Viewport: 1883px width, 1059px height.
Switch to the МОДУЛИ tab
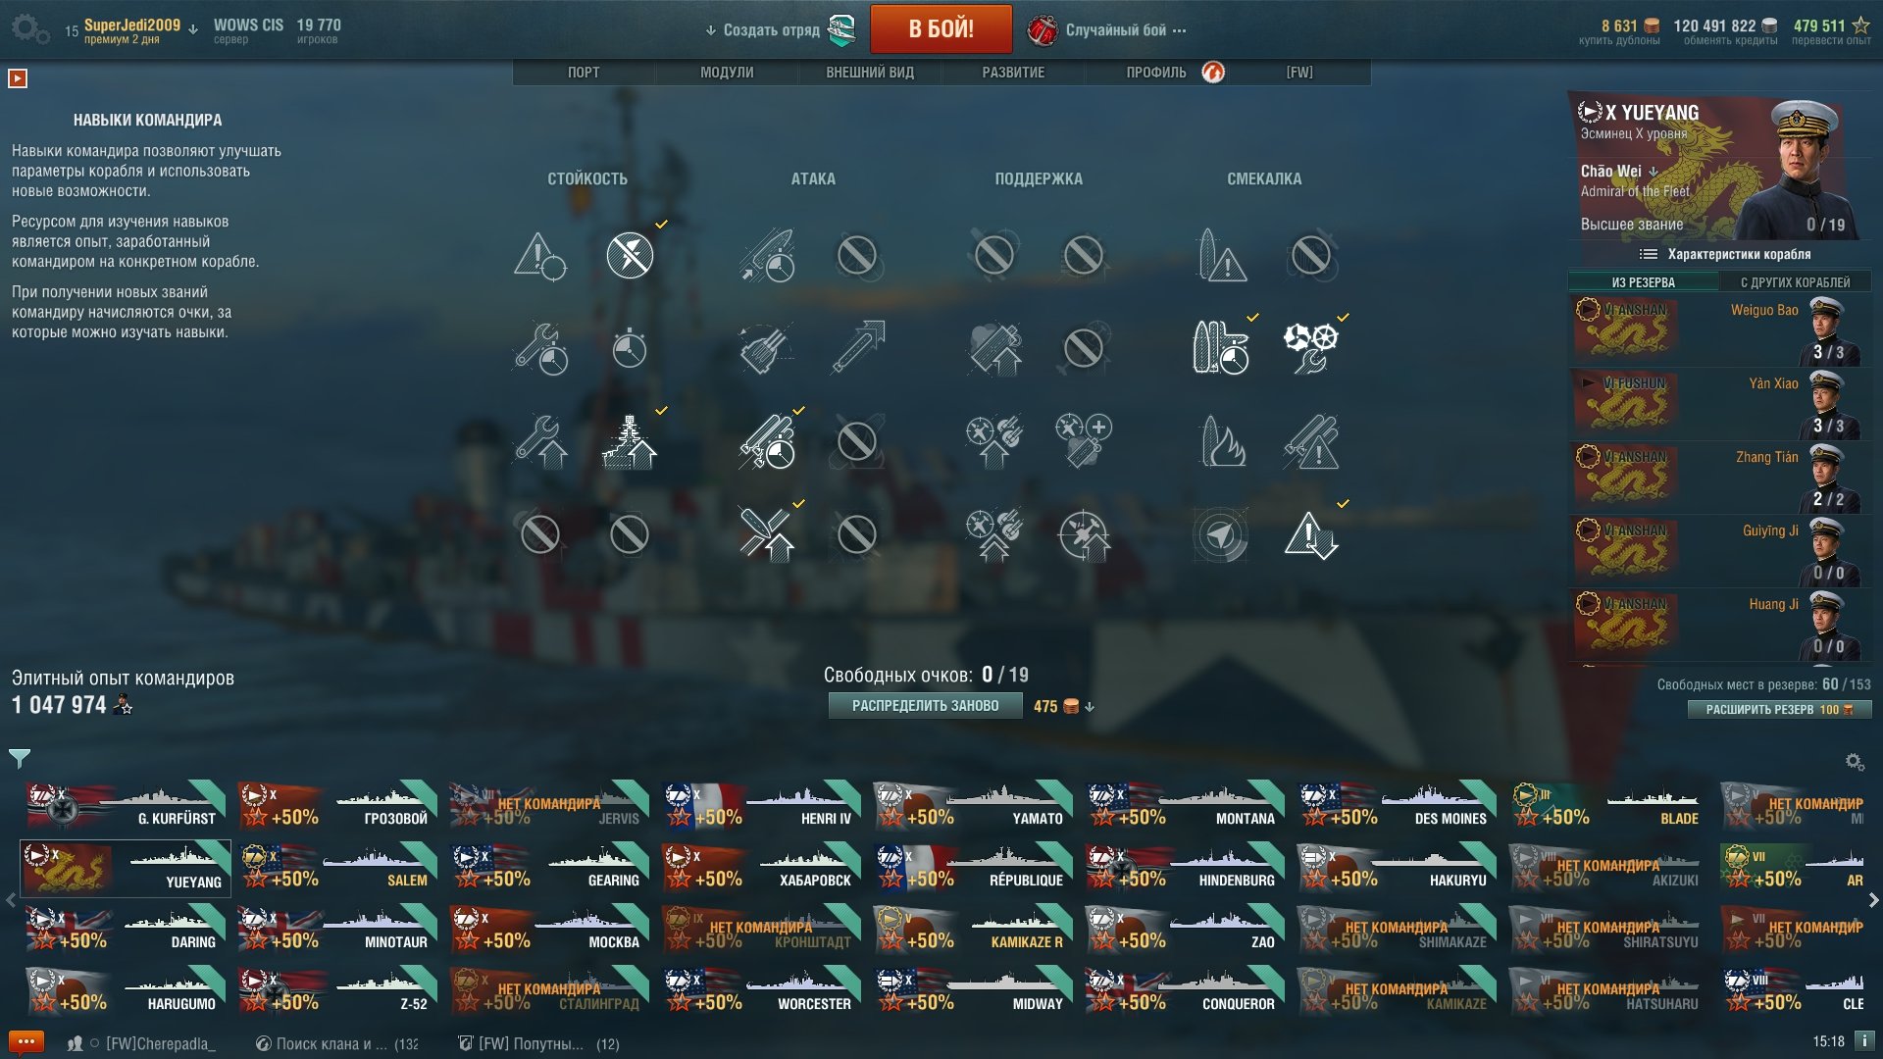pyautogui.click(x=727, y=73)
